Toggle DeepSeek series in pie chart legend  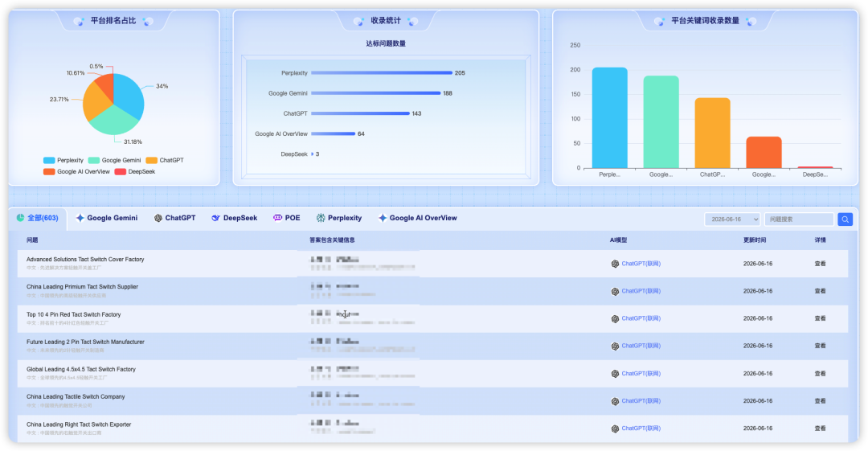point(135,172)
